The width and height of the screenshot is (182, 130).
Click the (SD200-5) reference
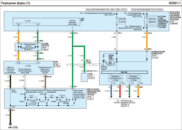pyautogui.click(x=125, y=104)
